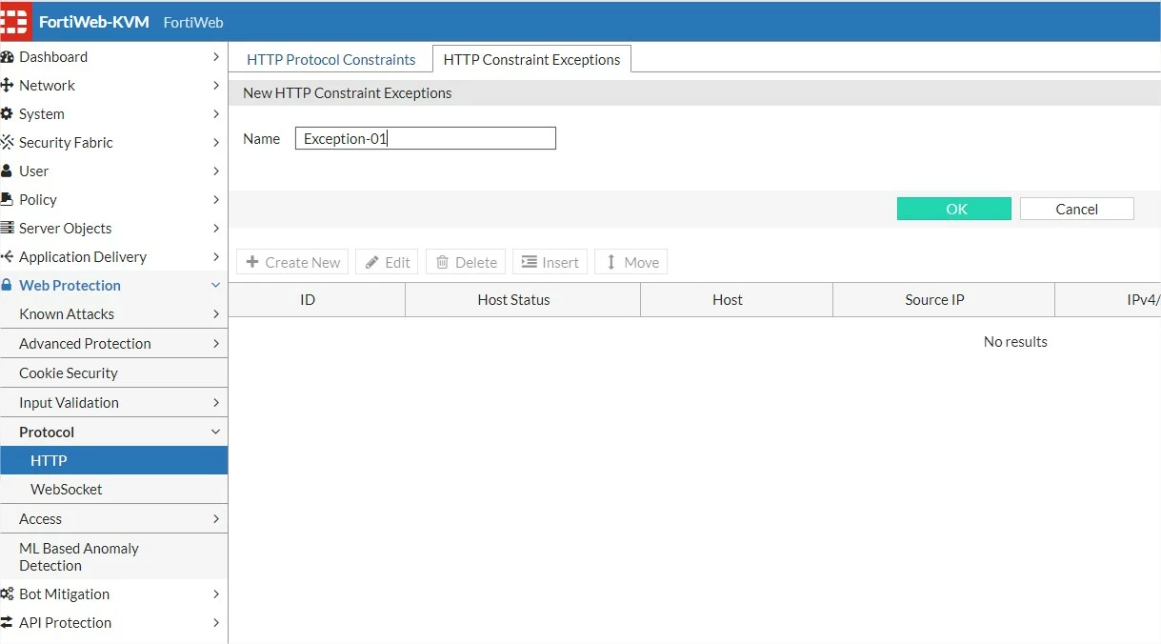Click the Fortinet logo icon
This screenshot has width=1161, height=644.
point(14,21)
